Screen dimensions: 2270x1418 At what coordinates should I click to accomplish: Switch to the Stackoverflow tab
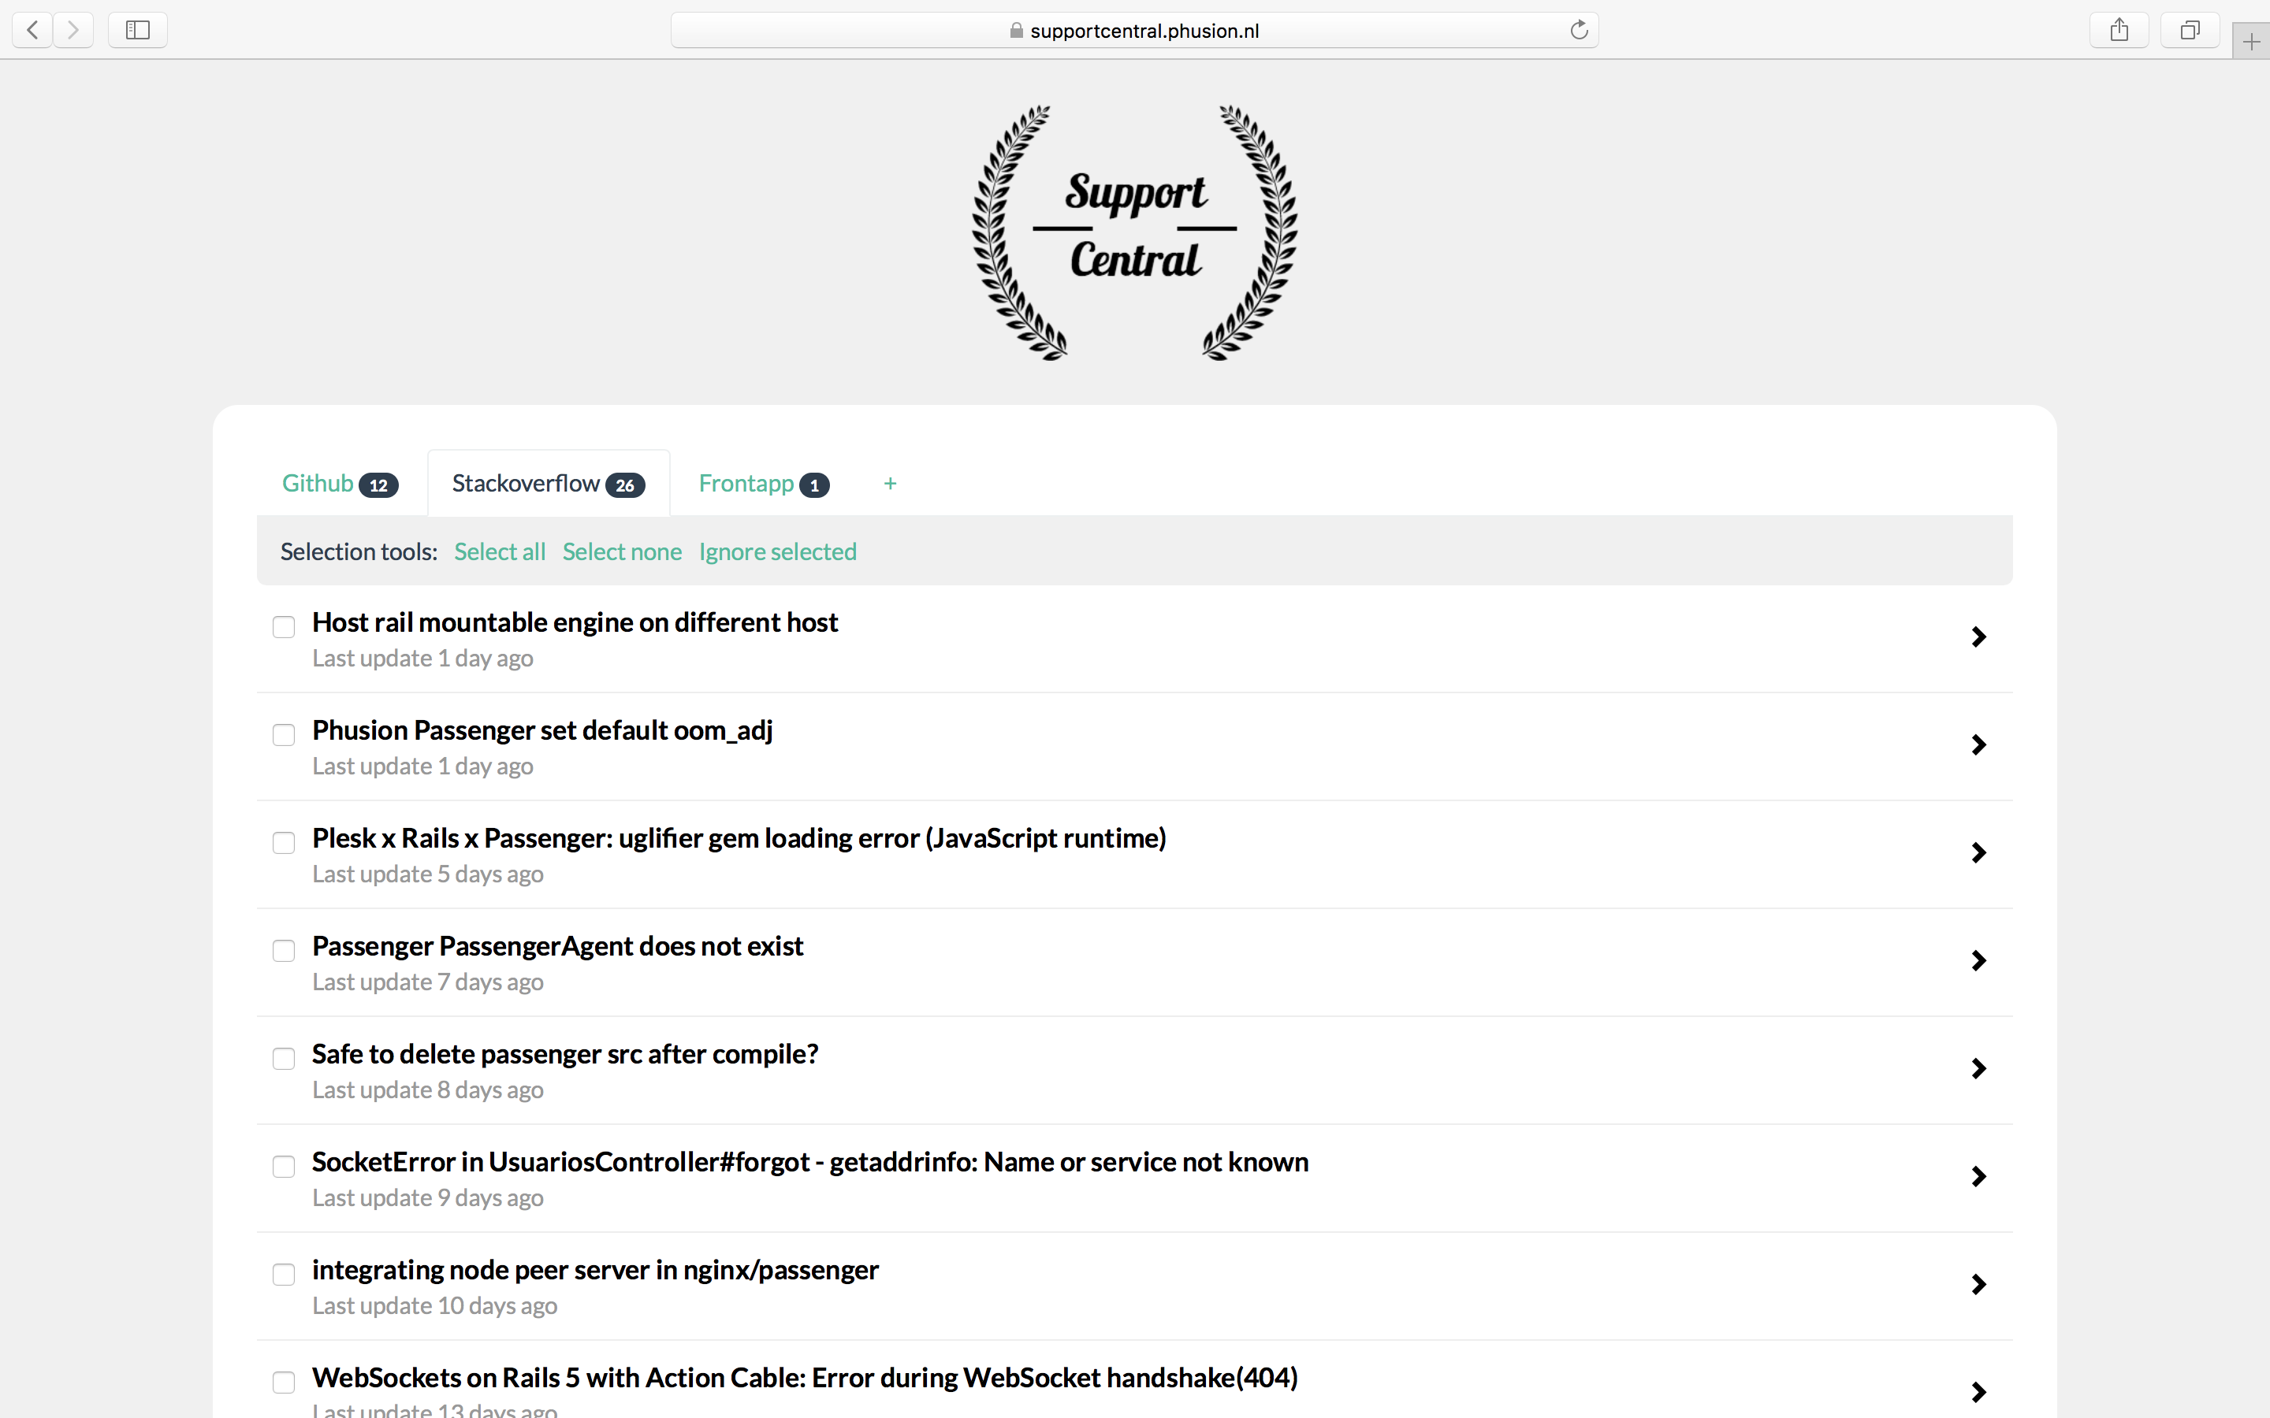[x=549, y=483]
